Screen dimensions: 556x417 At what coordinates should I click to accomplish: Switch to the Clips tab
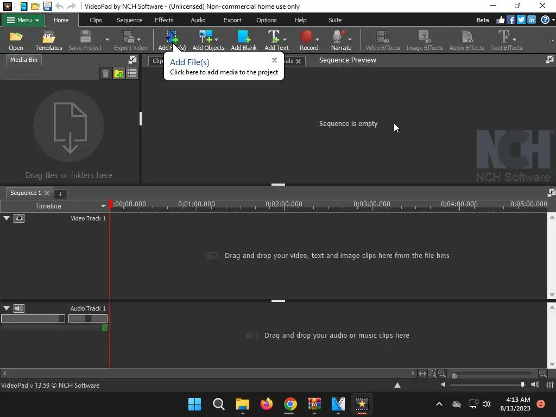(96, 20)
